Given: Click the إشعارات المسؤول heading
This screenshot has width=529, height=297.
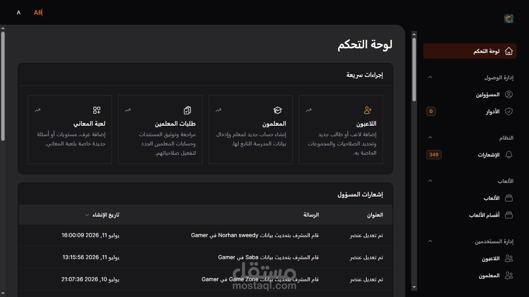Looking at the screenshot, I should coord(360,195).
